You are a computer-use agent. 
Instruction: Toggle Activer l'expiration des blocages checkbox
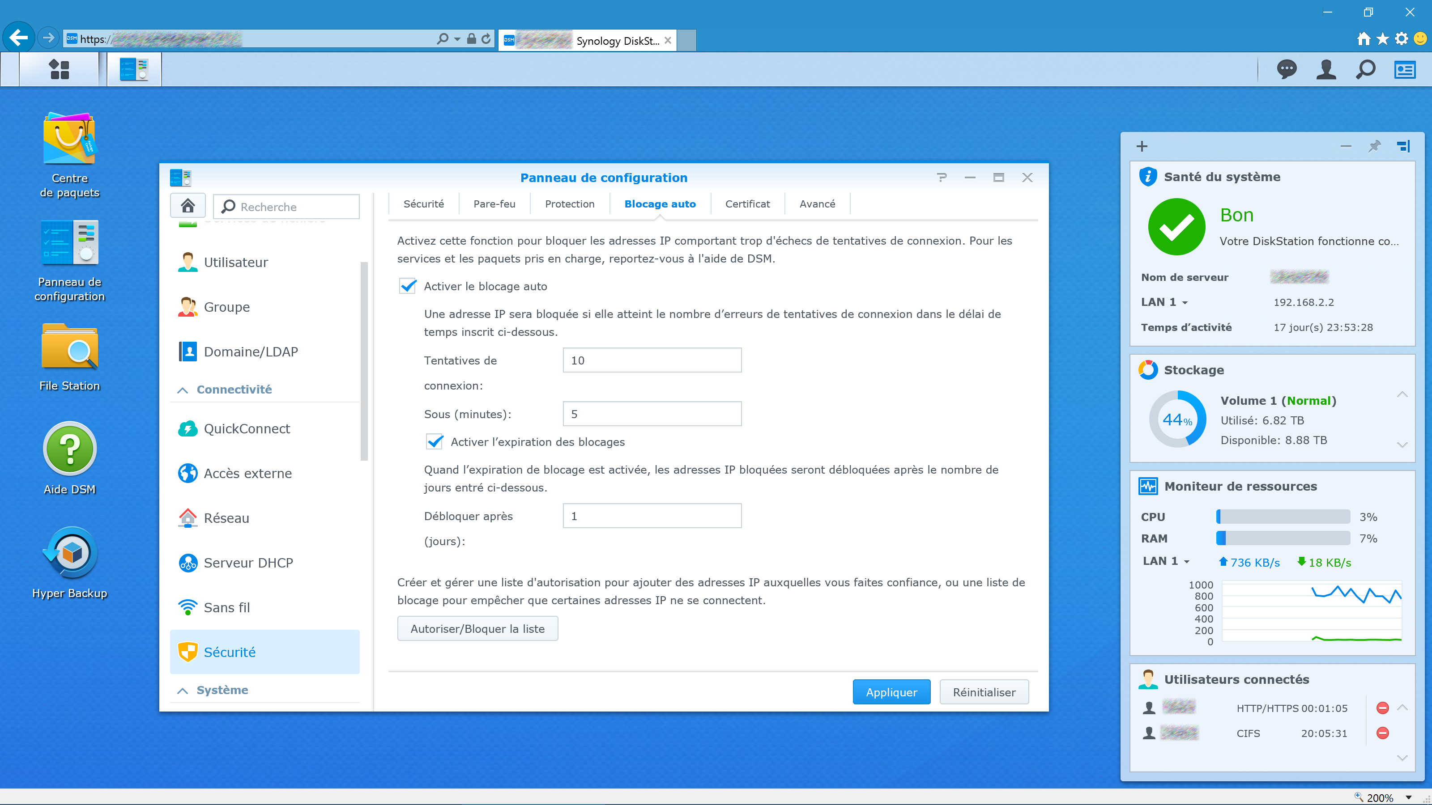coord(435,442)
